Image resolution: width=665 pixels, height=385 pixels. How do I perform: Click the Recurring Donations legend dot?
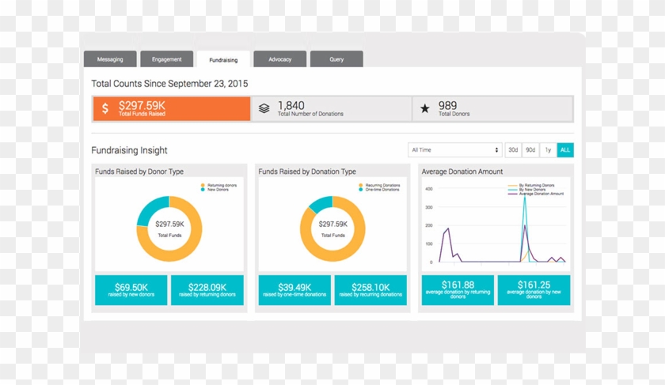coord(359,185)
